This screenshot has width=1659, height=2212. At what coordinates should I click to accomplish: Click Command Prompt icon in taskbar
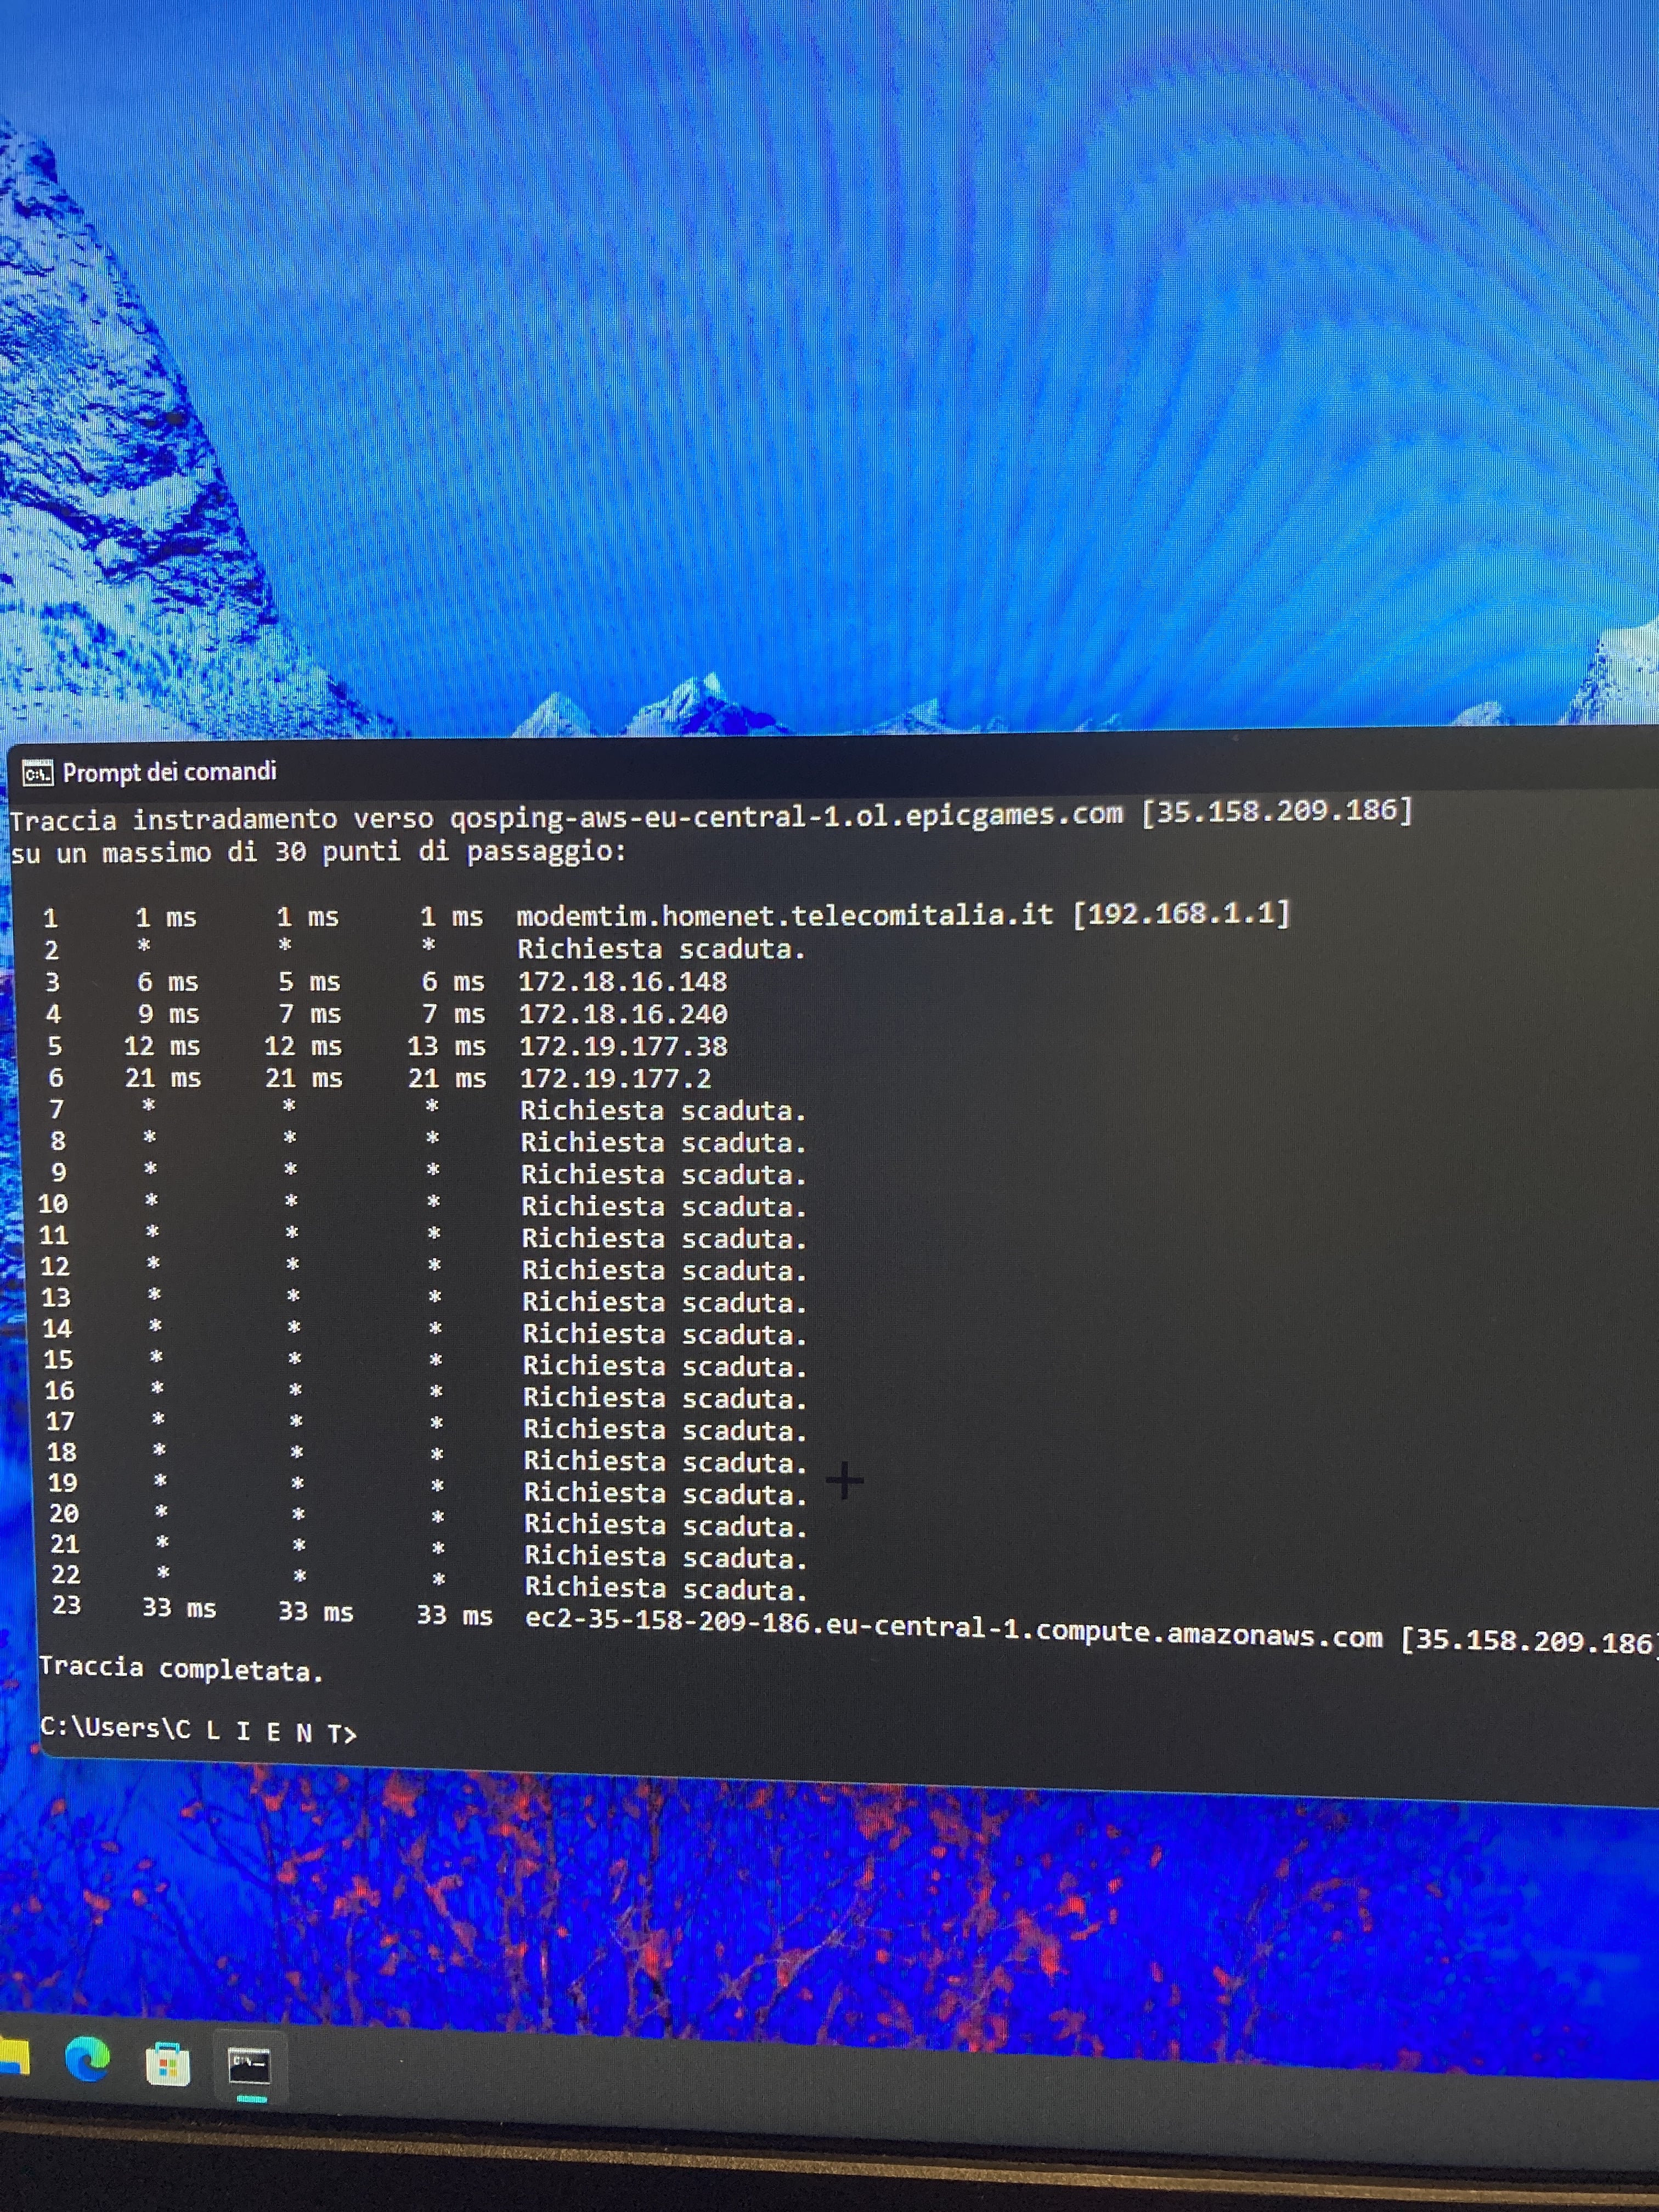(x=249, y=2067)
